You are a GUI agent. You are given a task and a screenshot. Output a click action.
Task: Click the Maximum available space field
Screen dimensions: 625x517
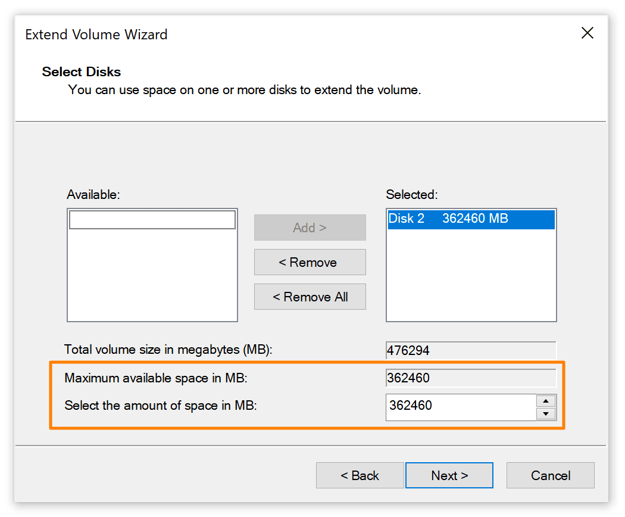(x=471, y=378)
